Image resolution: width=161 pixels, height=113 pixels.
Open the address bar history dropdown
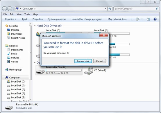(105, 9)
